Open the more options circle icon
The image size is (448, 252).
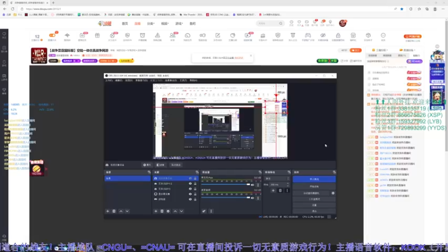pyautogui.click(x=383, y=35)
